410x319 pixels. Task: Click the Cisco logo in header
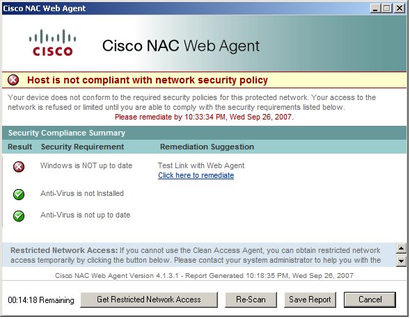coord(52,42)
